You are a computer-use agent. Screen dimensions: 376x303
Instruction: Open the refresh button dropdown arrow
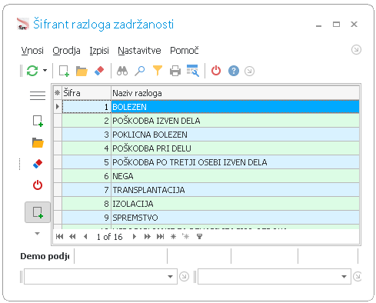click(45, 71)
